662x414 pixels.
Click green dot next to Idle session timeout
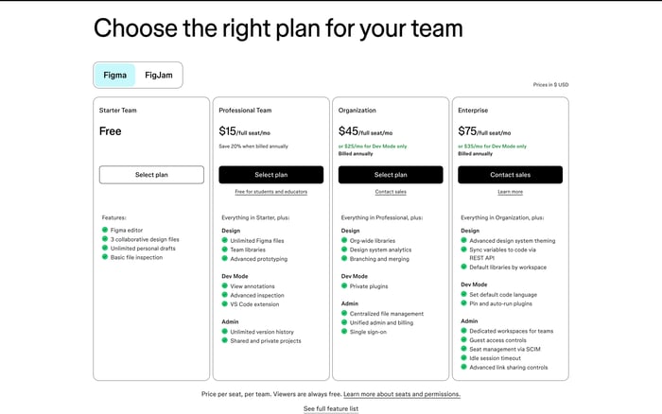(463, 357)
